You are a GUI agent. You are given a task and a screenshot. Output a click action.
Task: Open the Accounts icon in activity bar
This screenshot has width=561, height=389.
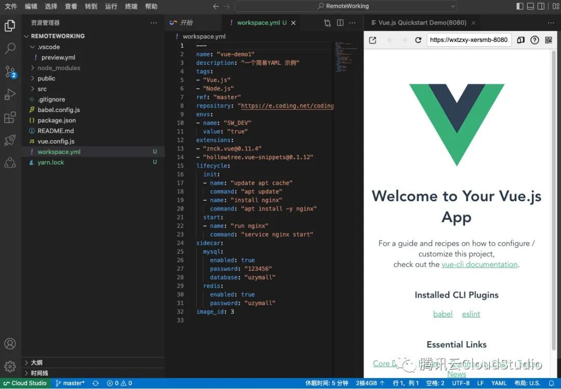(10, 344)
